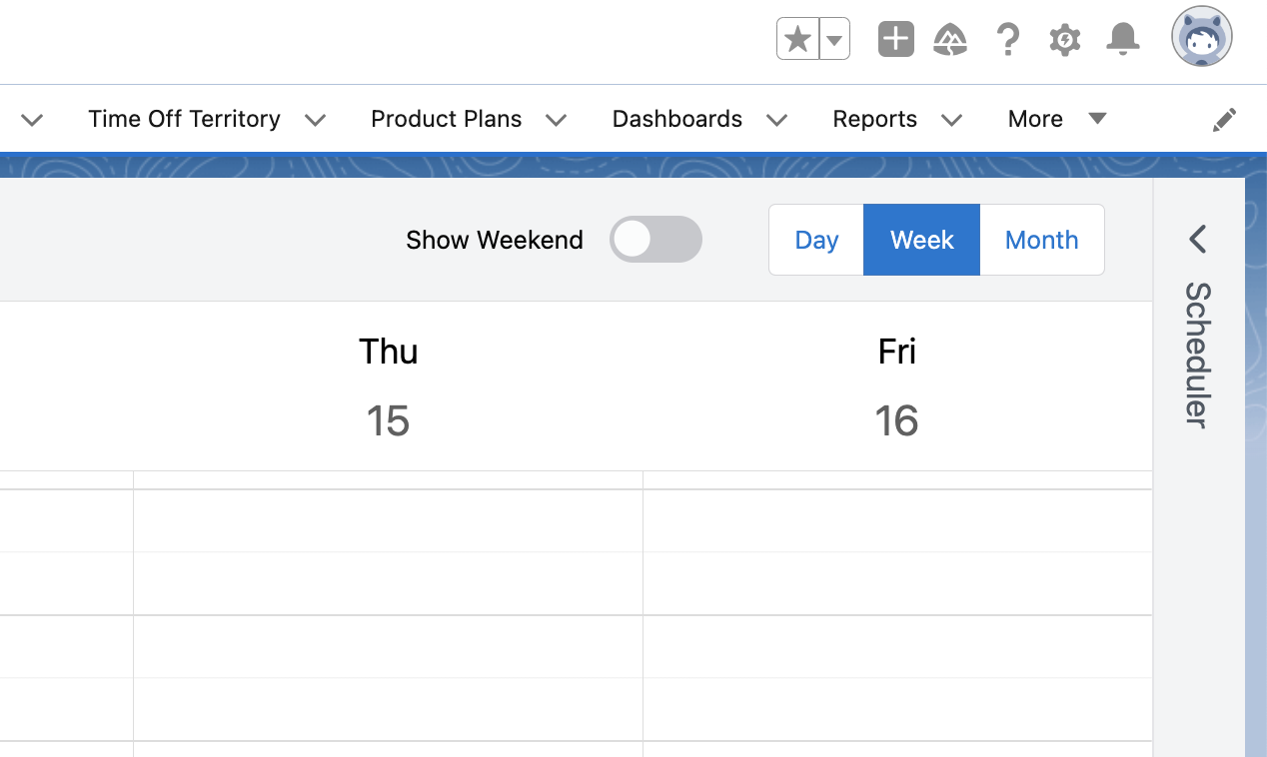
Task: Select the Week view button
Action: tap(921, 240)
